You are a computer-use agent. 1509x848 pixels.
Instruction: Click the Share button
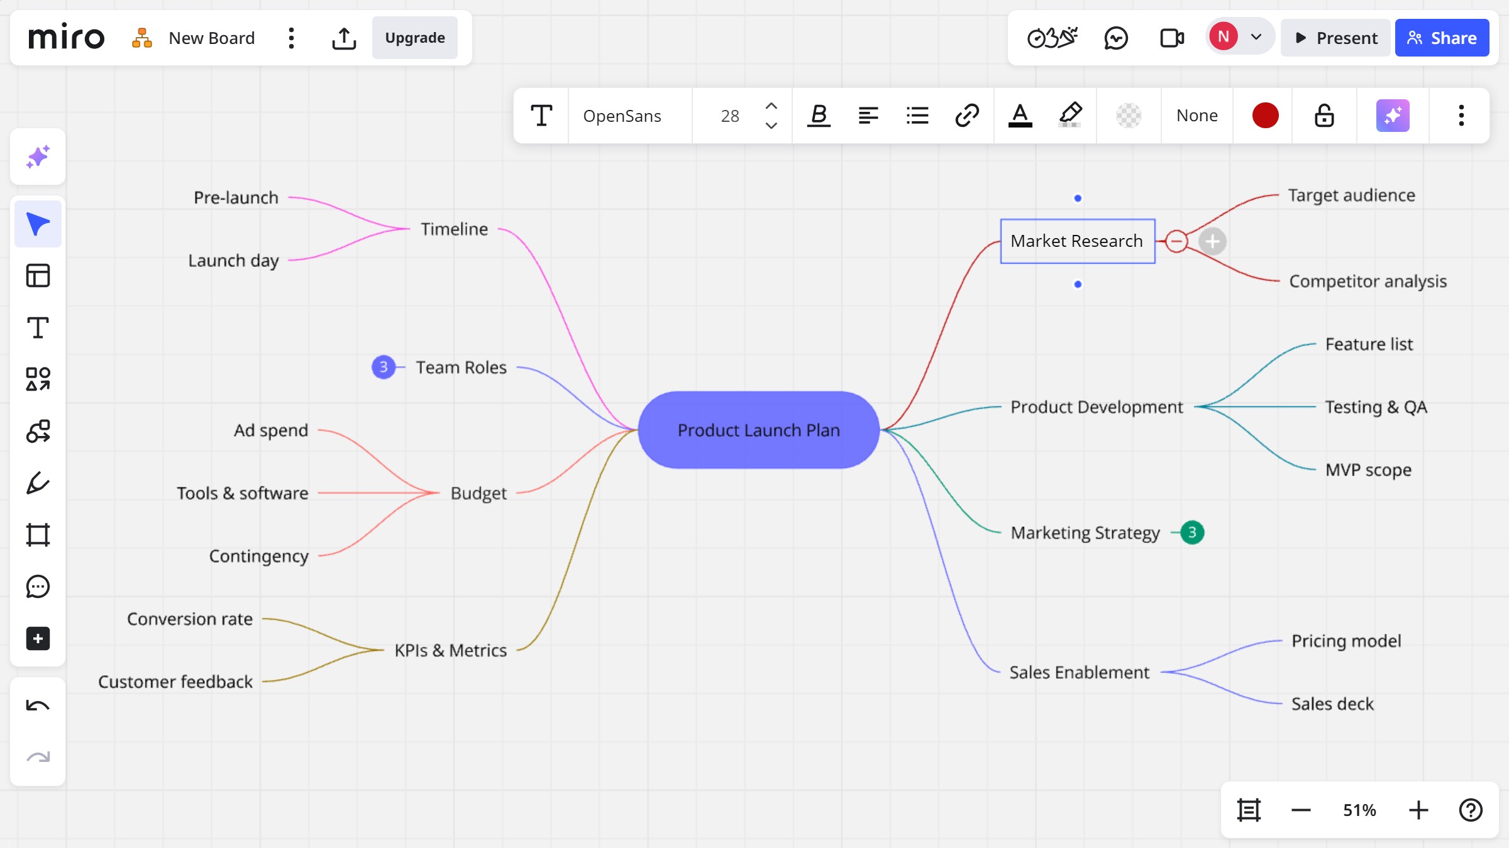click(1442, 38)
